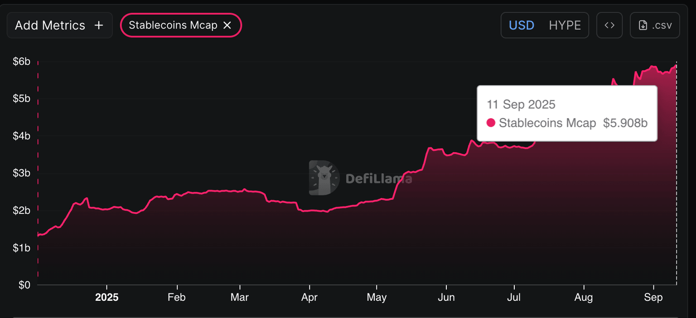
Task: Switch the denomination to USD
Action: tap(522, 25)
